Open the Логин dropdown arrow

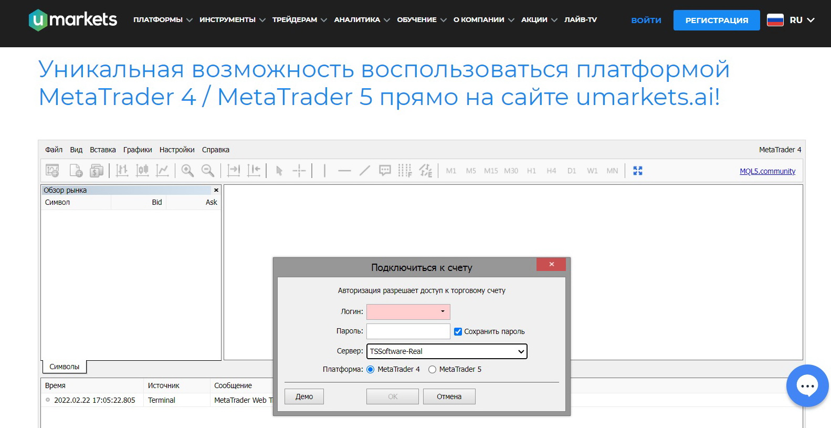443,311
